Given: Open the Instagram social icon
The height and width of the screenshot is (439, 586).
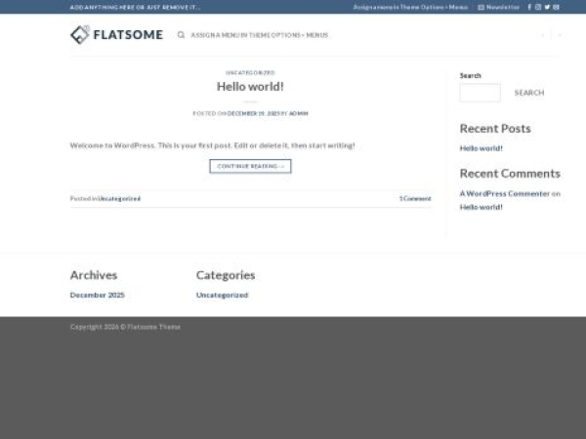Looking at the screenshot, I should [538, 7].
